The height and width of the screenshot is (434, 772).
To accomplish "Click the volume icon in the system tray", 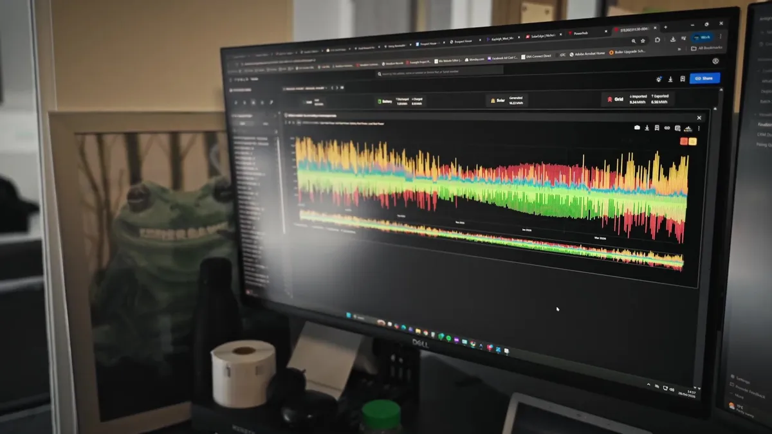I will point(671,390).
